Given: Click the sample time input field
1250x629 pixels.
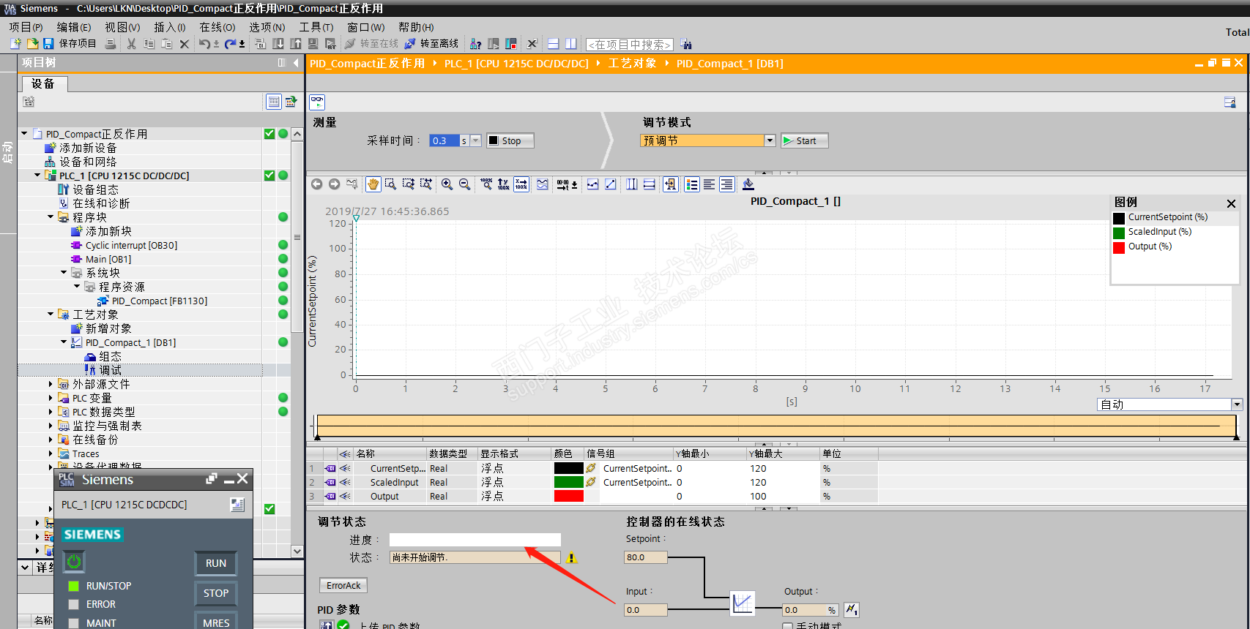Looking at the screenshot, I should (444, 140).
